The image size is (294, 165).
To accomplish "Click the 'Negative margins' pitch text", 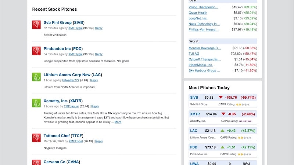I will click(55, 148).
